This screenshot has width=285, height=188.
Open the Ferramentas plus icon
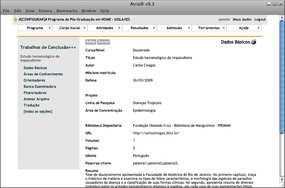(x=224, y=28)
